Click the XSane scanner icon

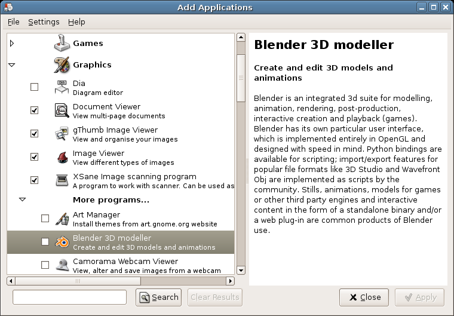pyautogui.click(x=62, y=180)
